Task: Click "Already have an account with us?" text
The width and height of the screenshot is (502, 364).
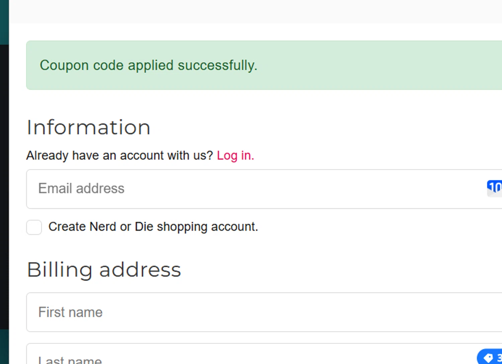Action: coord(119,155)
